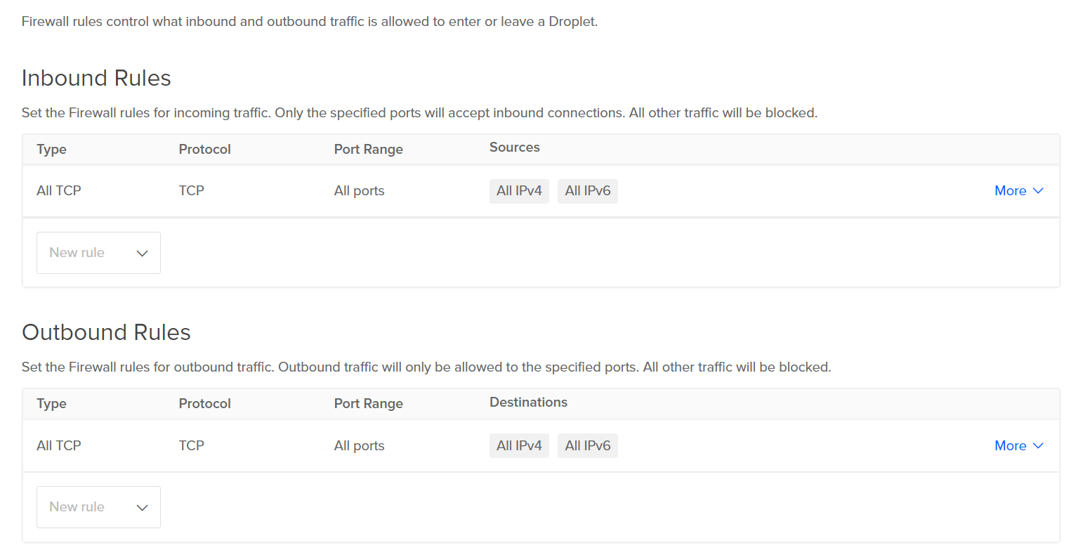Open the inbound rule's More menu
This screenshot has height=550, width=1083.
[1018, 191]
